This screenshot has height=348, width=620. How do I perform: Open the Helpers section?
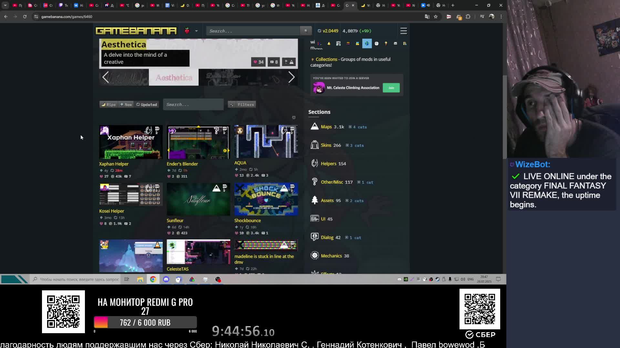coord(328,164)
